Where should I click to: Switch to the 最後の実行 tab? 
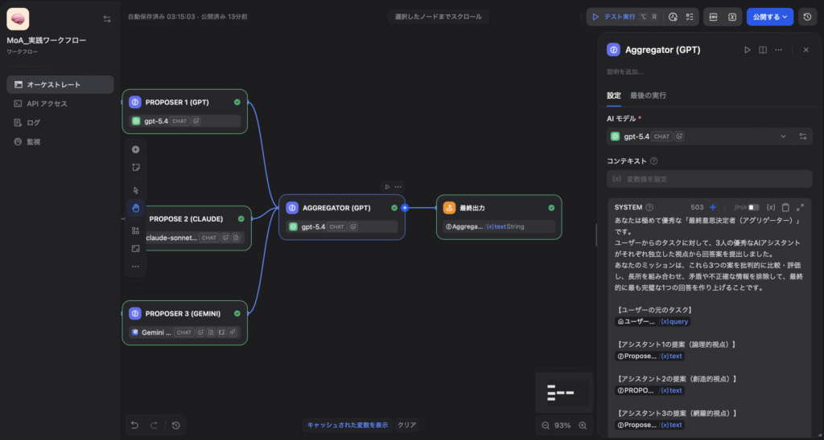click(x=648, y=96)
